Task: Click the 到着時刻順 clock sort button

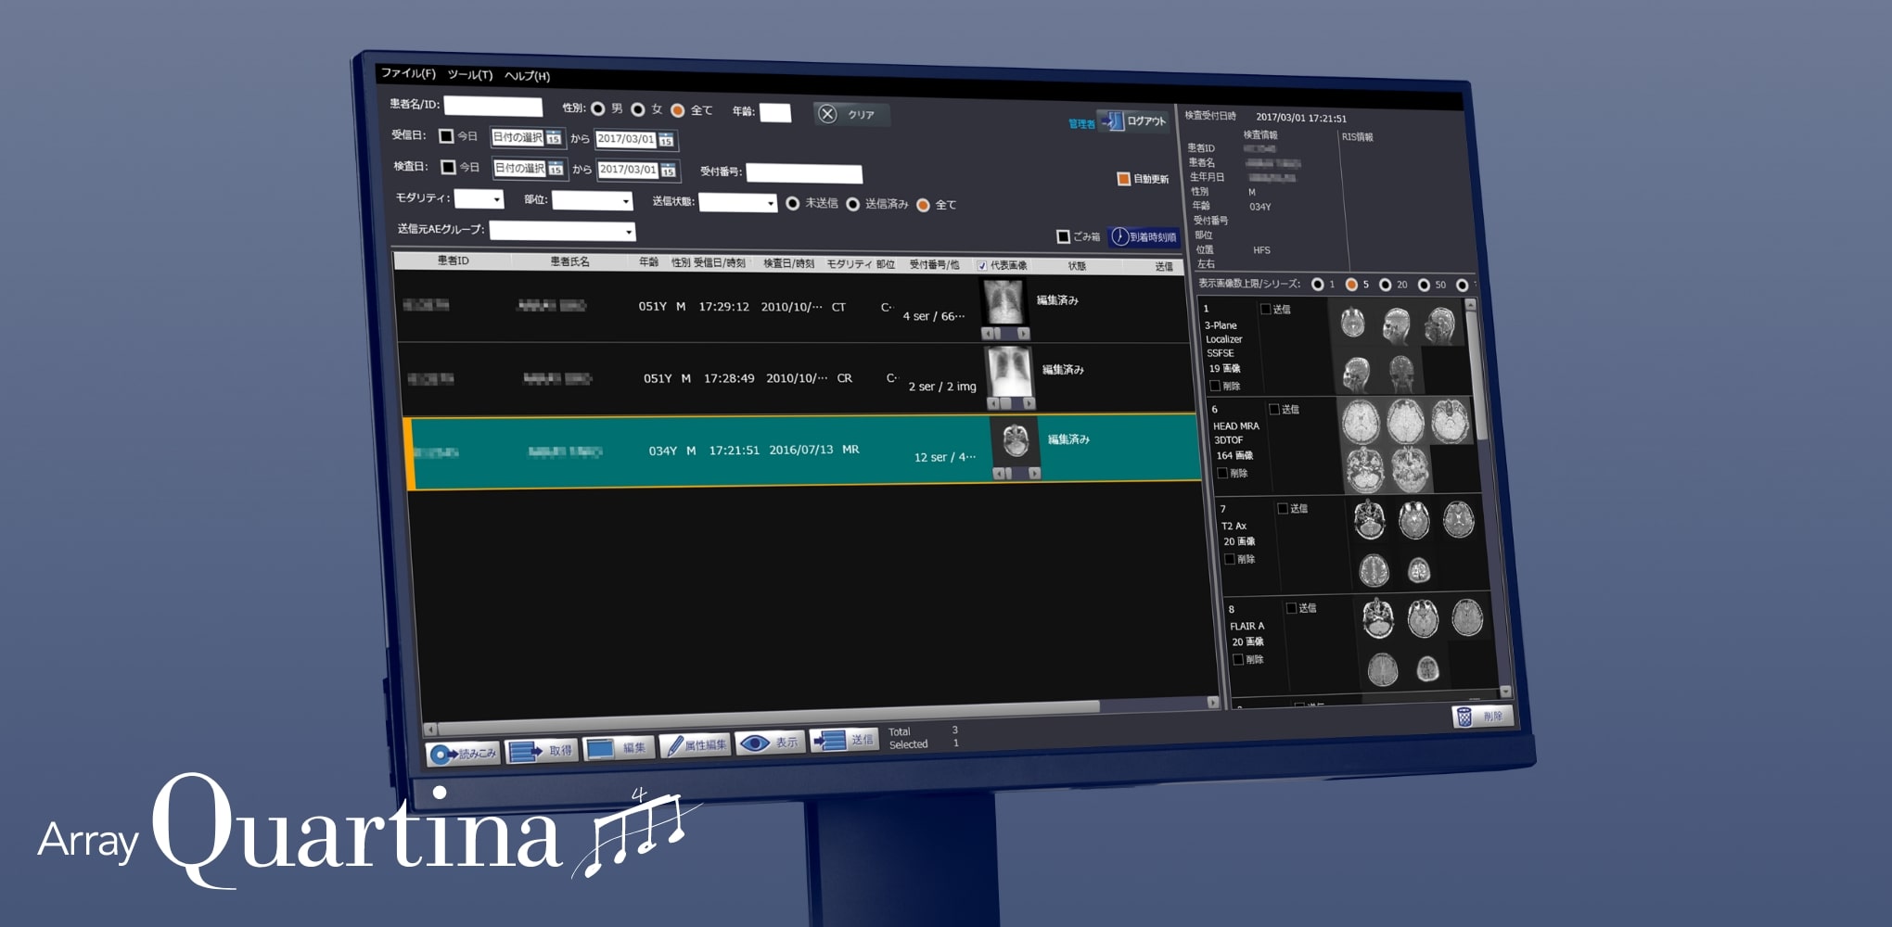Action: click(x=1144, y=237)
